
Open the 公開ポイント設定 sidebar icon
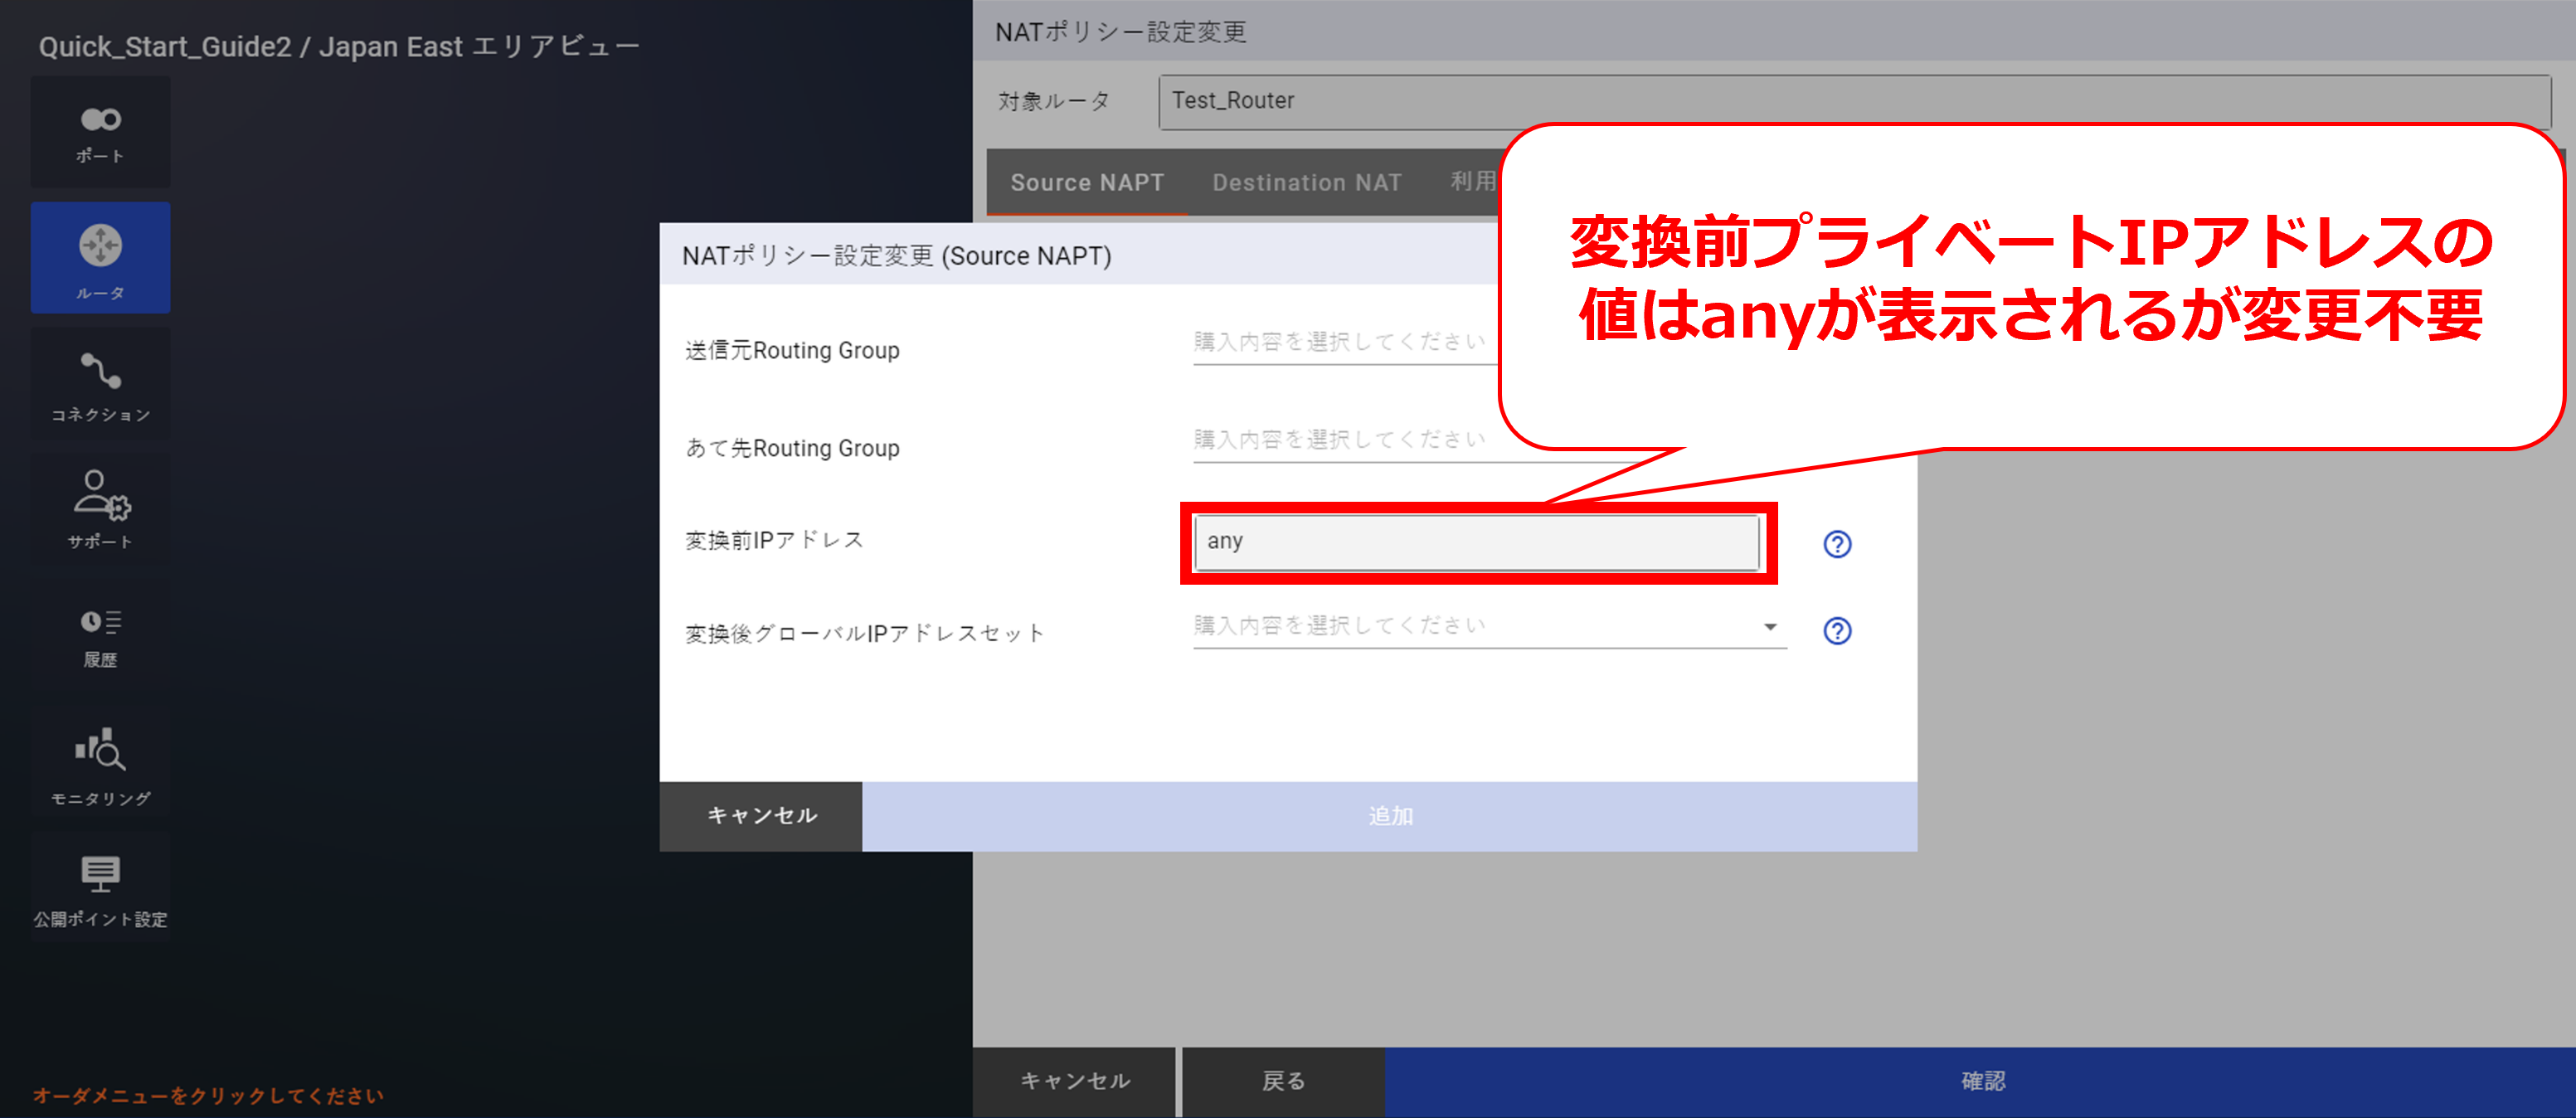[100, 890]
